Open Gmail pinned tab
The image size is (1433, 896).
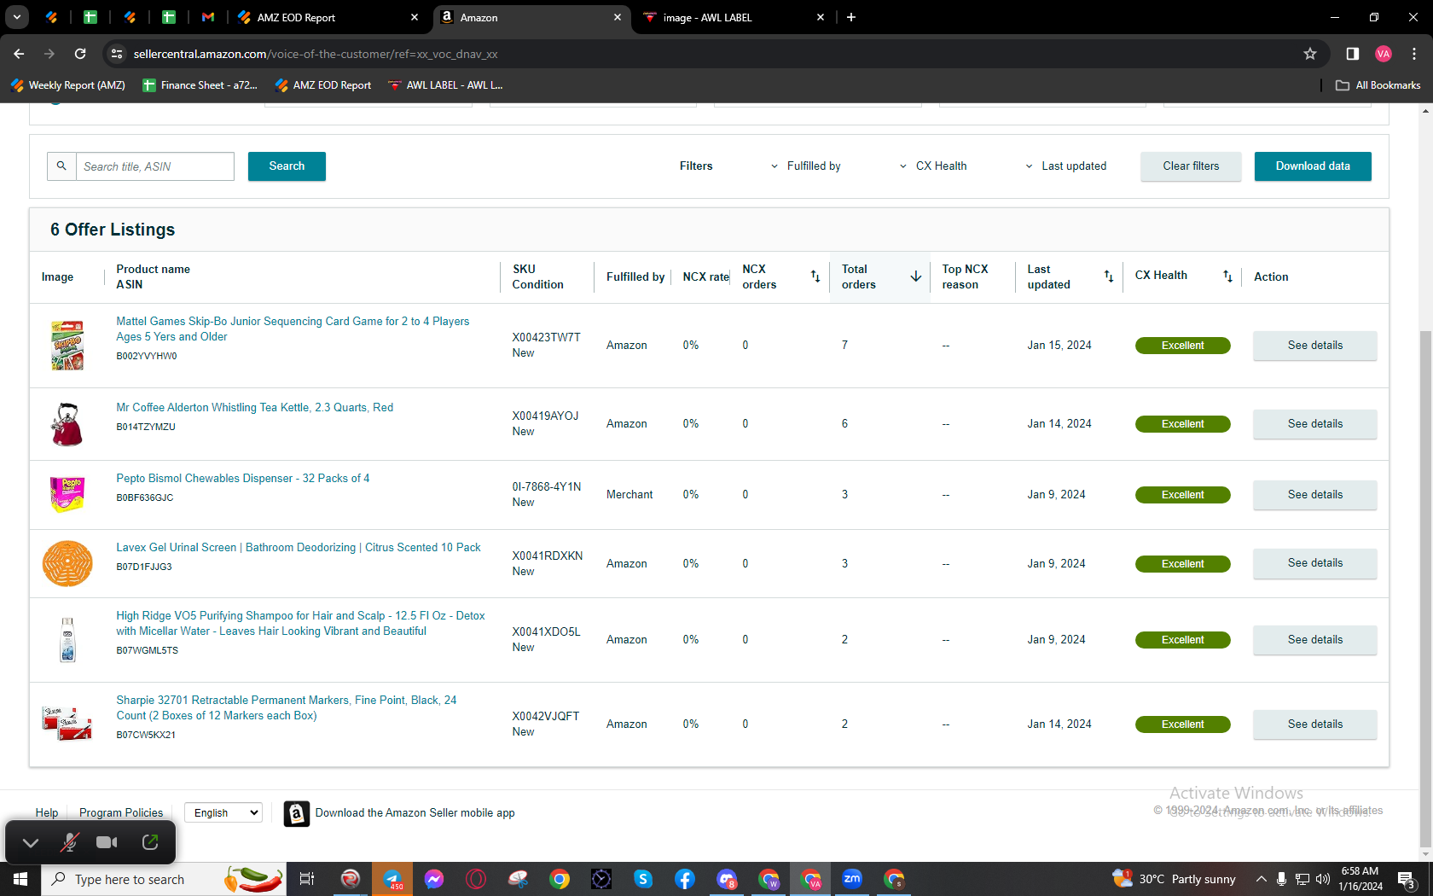coord(208,17)
